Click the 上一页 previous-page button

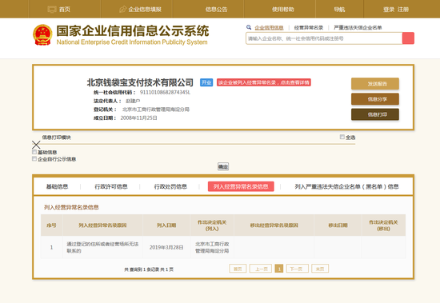[x=261, y=269]
